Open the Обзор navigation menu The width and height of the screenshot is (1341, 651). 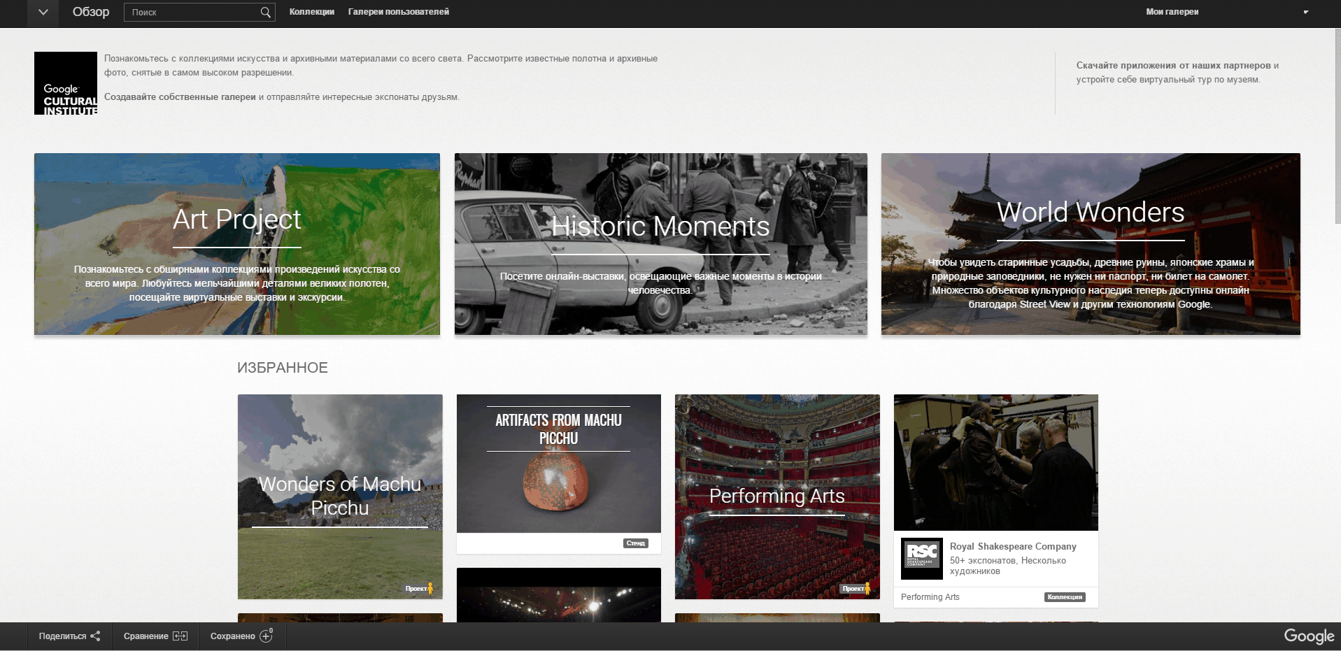[x=91, y=12]
